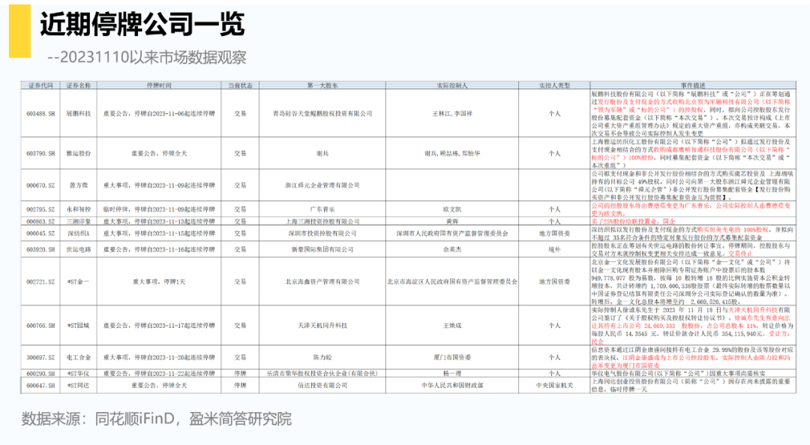Select security code 000863.SZ
Image resolution: width=810 pixels, height=445 pixels.
pyautogui.click(x=40, y=221)
